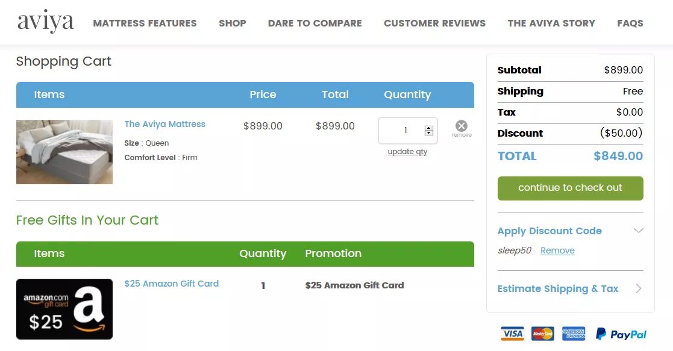Click the Shopping Cart heading
Screen dimensions: 673x351
coord(63,61)
